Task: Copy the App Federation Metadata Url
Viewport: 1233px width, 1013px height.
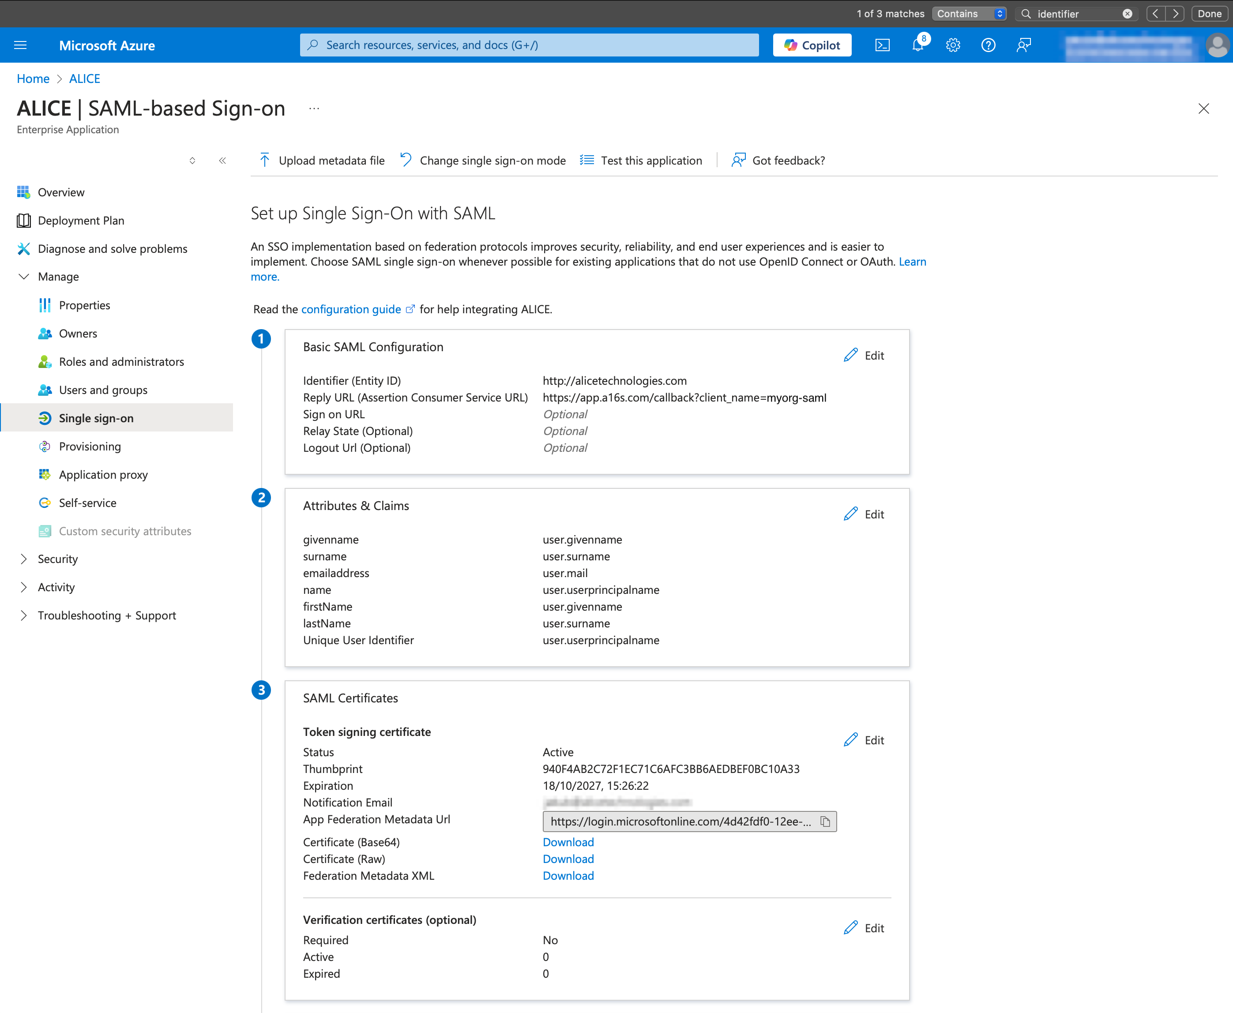Action: [825, 822]
